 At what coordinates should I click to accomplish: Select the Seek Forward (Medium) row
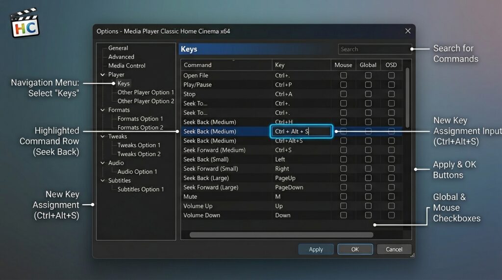291,150
